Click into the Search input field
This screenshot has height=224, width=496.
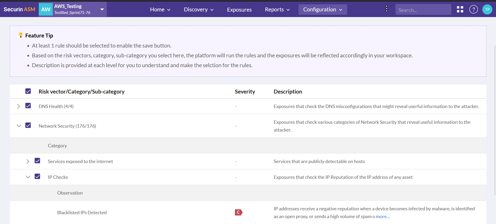tap(423, 10)
